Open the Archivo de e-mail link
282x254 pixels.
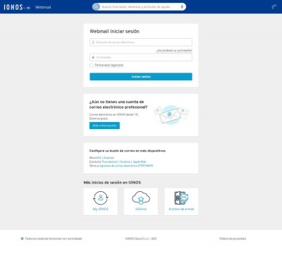point(181,209)
